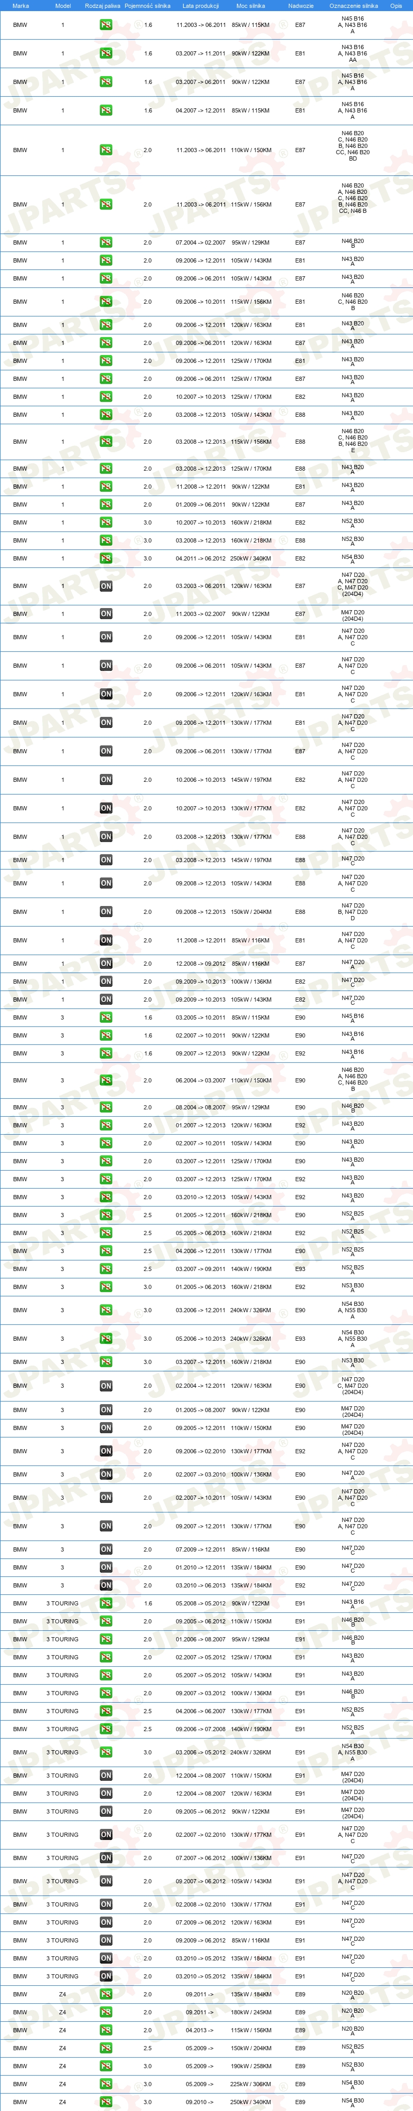Click the petrol icon in the 3 Touring 05.2008 -> 05.2012 row

coord(106,1604)
